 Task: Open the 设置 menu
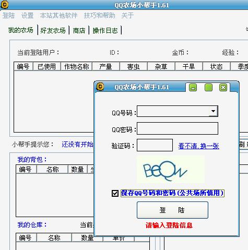pyautogui.click(x=27, y=16)
